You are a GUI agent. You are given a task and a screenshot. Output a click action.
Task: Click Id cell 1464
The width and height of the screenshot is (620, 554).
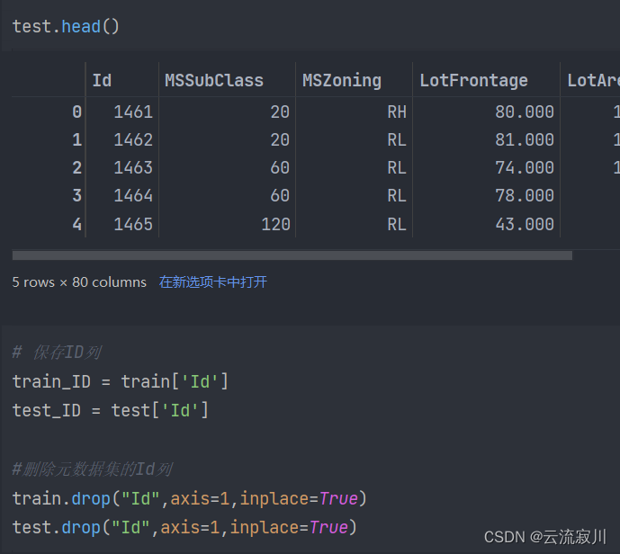(133, 195)
